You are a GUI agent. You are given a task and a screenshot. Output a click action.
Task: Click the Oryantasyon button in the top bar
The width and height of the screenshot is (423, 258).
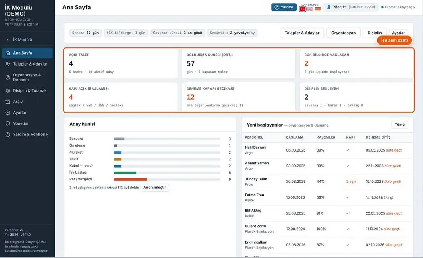point(343,33)
